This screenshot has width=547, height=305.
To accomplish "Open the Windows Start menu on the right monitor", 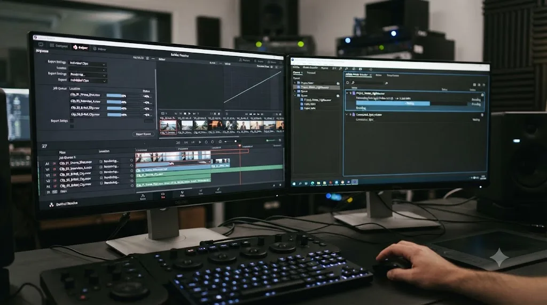I will coord(294,183).
